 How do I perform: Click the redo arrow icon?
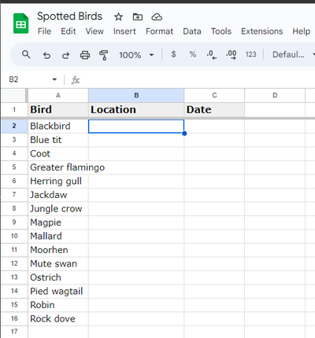65,55
